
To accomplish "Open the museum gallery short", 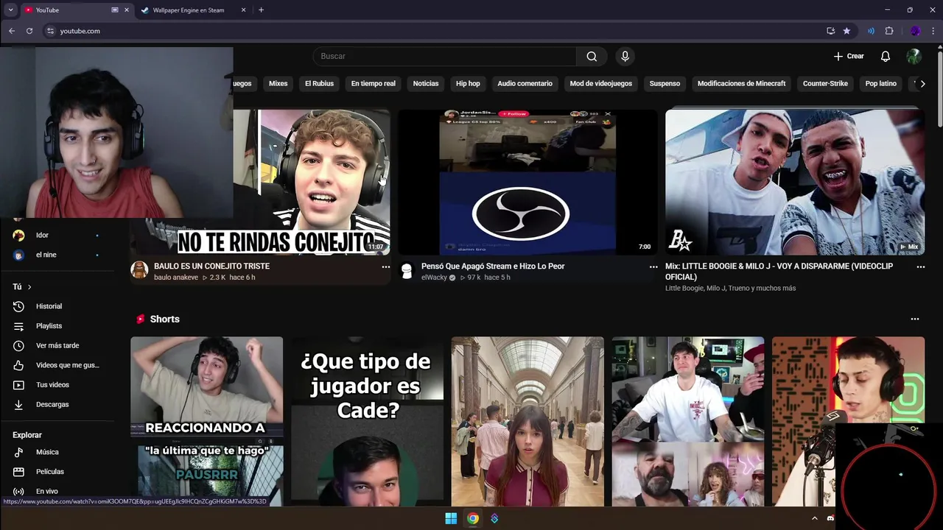I will pos(527,421).
